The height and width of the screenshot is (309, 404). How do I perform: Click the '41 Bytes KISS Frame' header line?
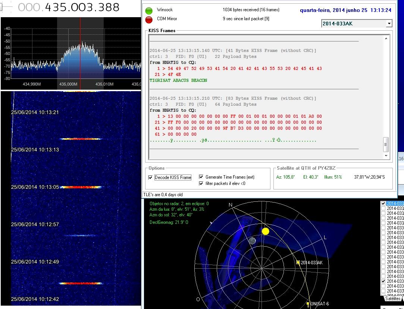click(233, 50)
